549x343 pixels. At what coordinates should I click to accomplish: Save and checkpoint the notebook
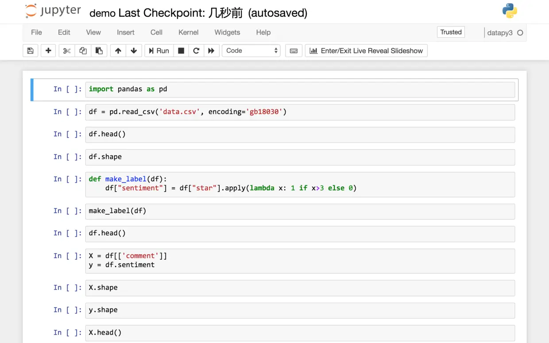point(30,50)
